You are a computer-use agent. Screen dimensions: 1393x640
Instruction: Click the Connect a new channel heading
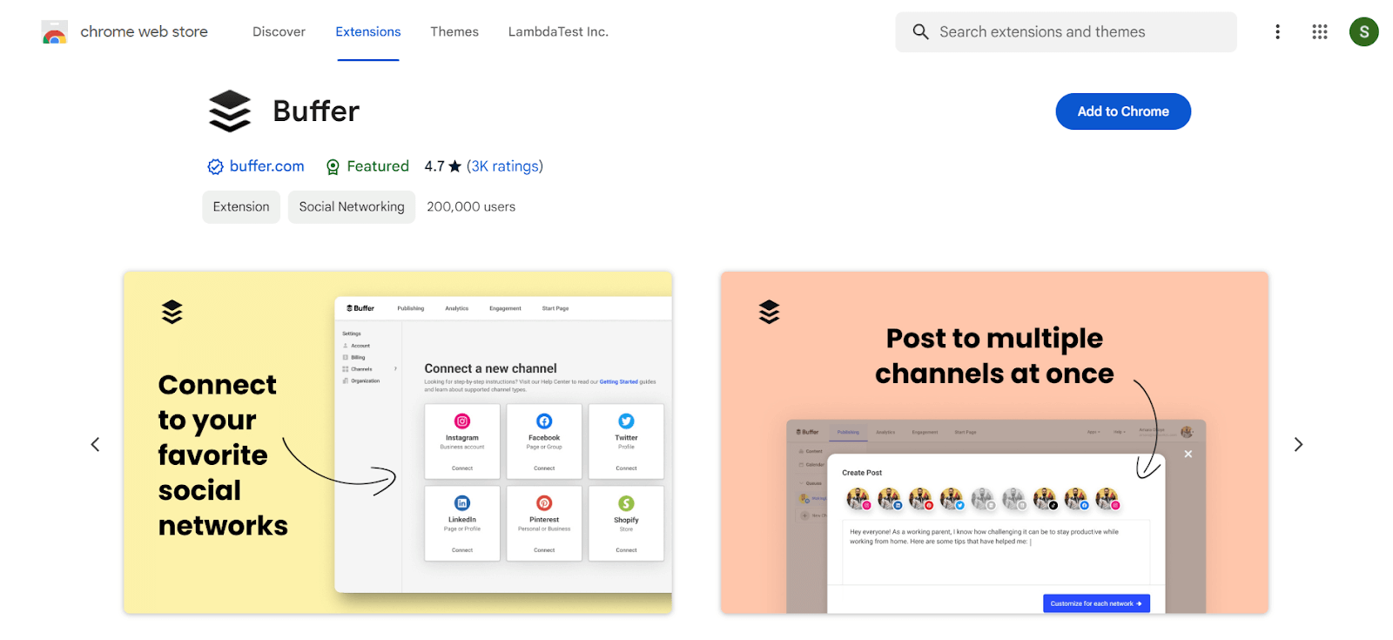point(490,368)
